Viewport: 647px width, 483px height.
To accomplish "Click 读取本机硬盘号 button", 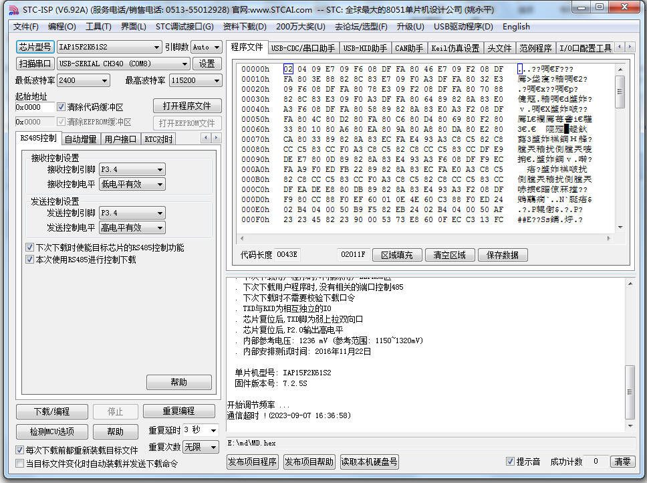I will [x=370, y=462].
